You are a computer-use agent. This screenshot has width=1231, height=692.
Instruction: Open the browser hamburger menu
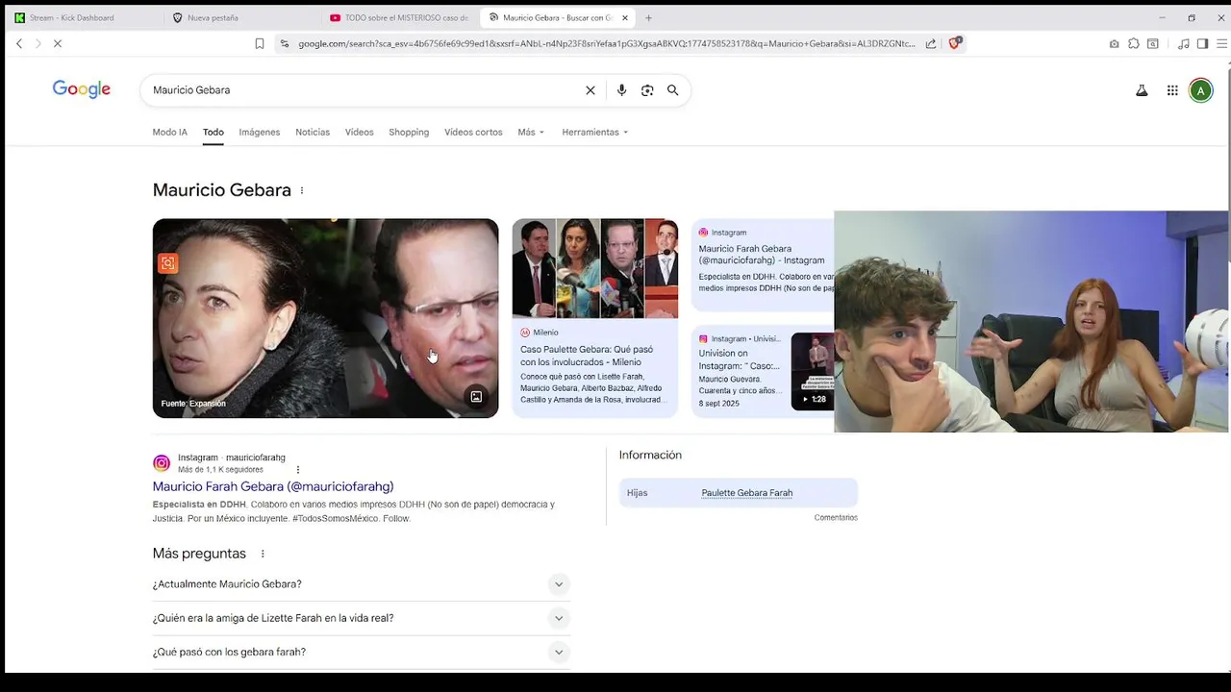click(1222, 43)
